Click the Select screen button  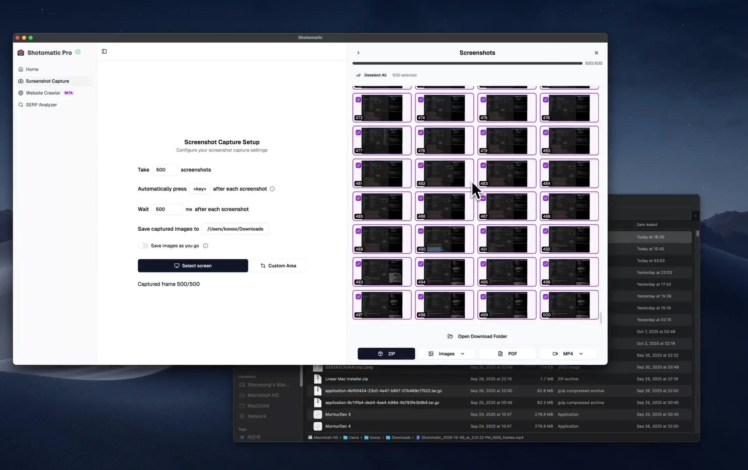tap(193, 265)
